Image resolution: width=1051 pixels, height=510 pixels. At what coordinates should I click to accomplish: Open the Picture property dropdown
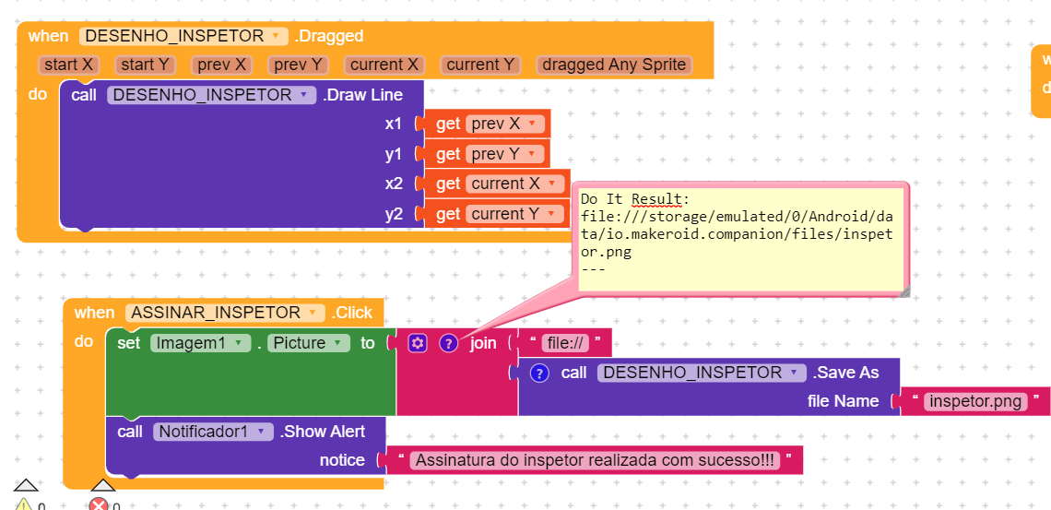pos(308,343)
